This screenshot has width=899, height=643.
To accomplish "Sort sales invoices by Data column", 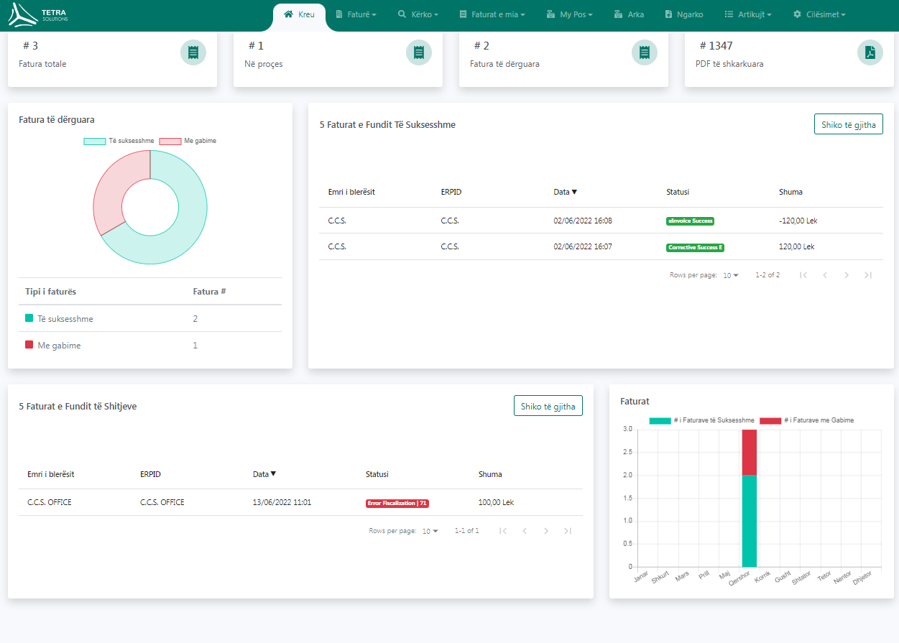I will [x=265, y=474].
